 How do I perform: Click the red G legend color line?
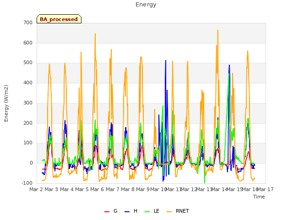(107, 212)
